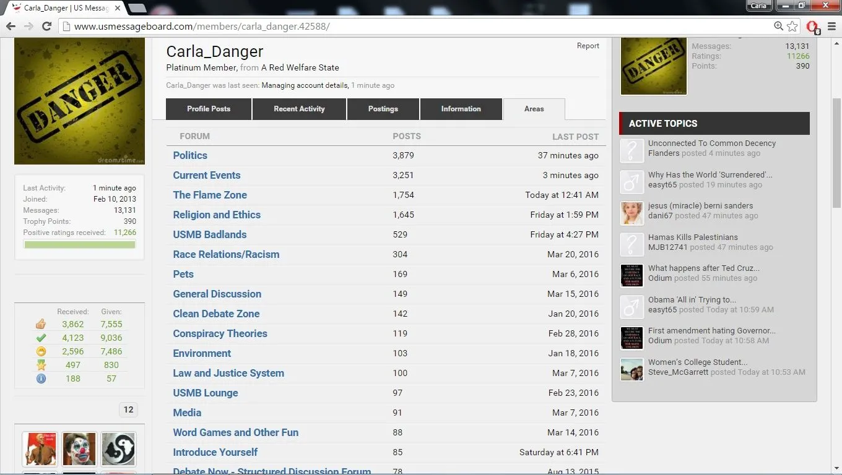Open the Recent Activity tab
Viewport: 842px width, 475px height.
(x=299, y=109)
